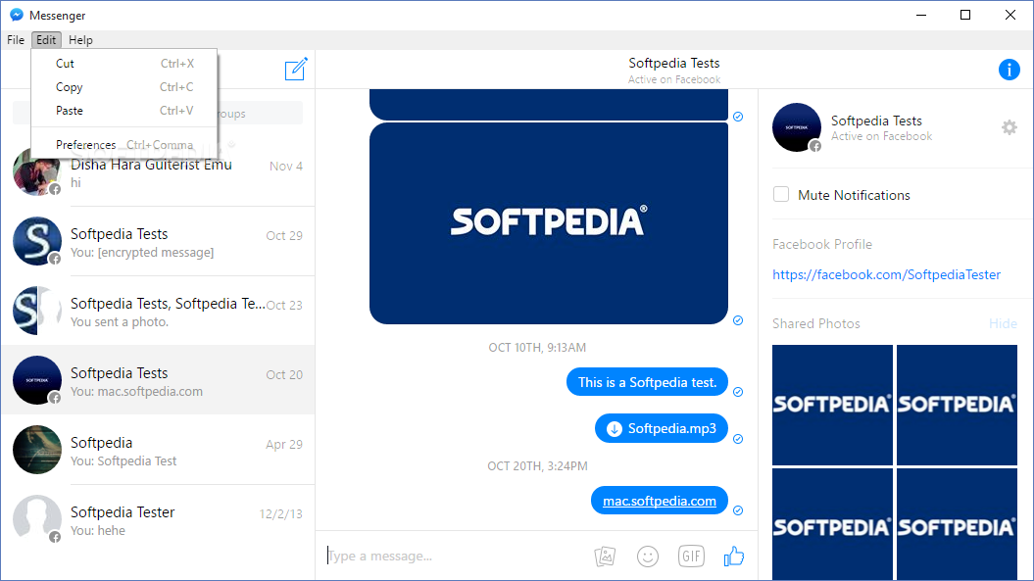Close the Edit menu
Screen dimensions: 1034x581
(46, 39)
